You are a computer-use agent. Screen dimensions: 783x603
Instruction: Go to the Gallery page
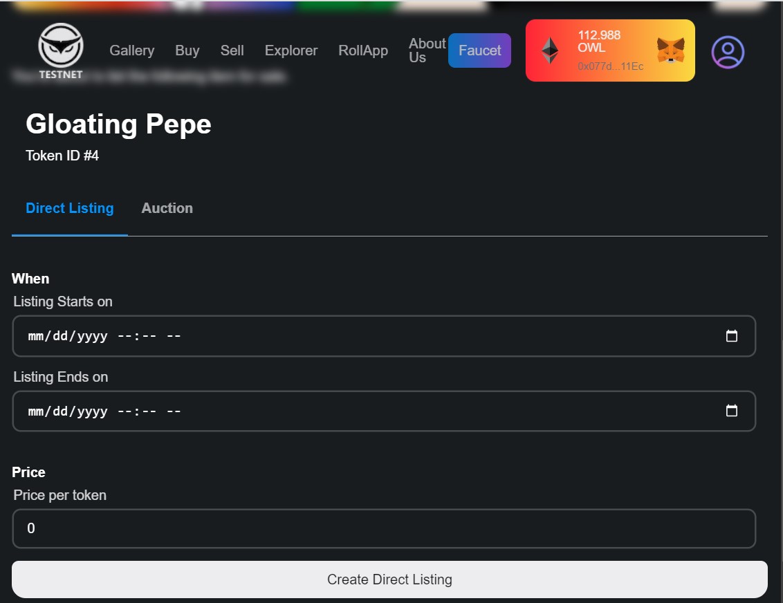[132, 50]
